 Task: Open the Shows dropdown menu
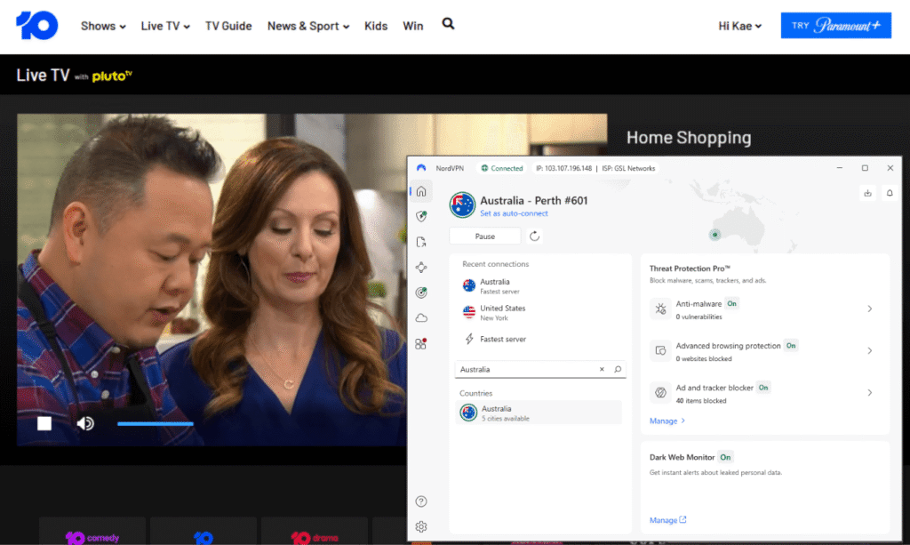tap(102, 26)
